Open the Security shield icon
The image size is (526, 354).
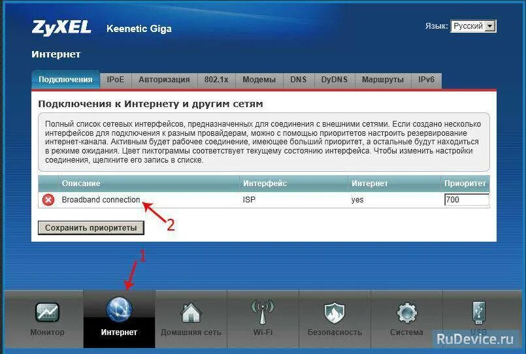335,313
